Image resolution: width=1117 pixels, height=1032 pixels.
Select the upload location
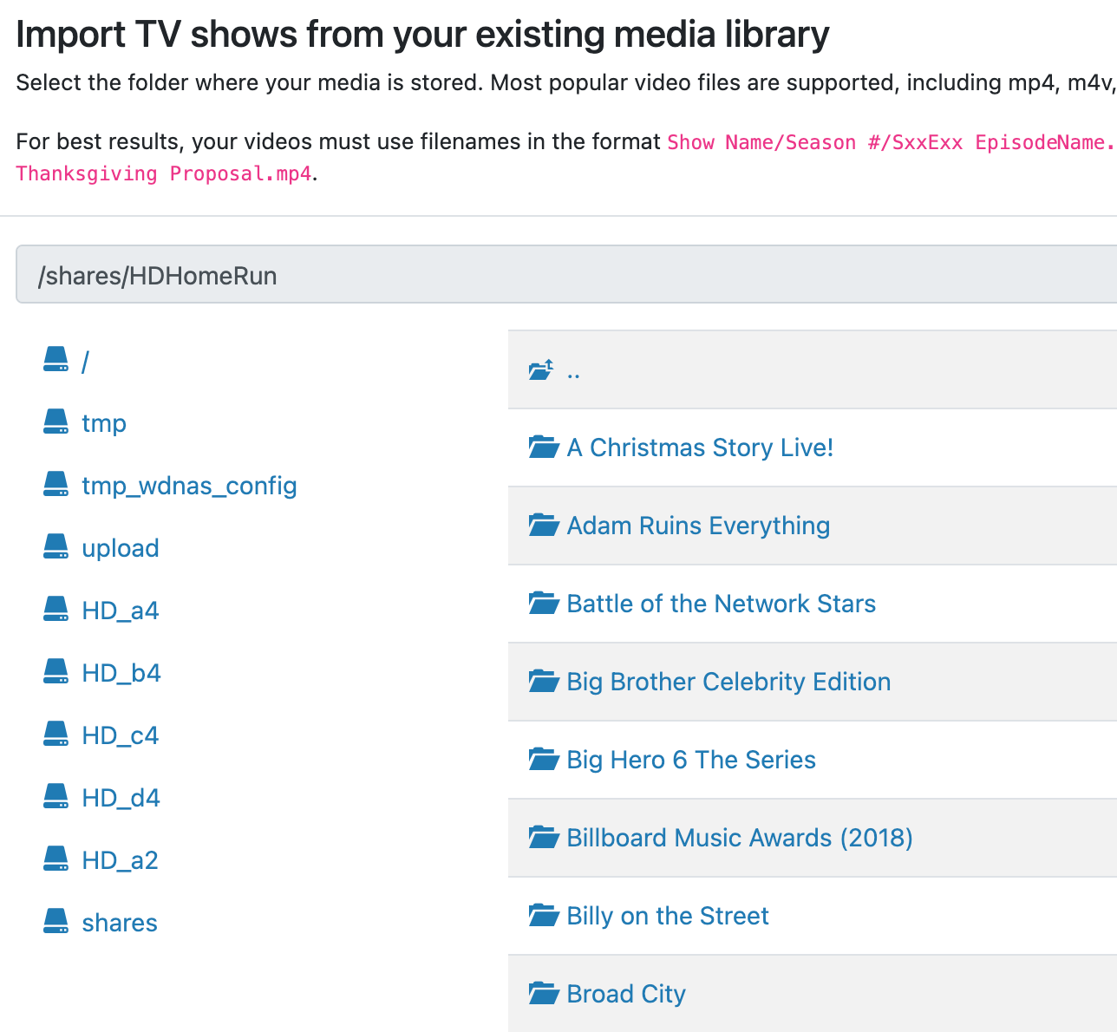pos(121,548)
